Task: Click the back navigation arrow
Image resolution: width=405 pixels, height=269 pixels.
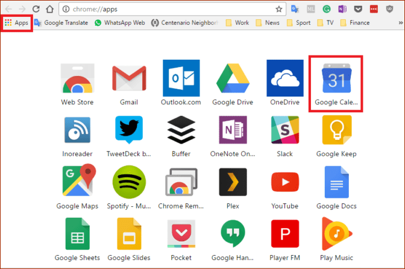Action: 8,9
